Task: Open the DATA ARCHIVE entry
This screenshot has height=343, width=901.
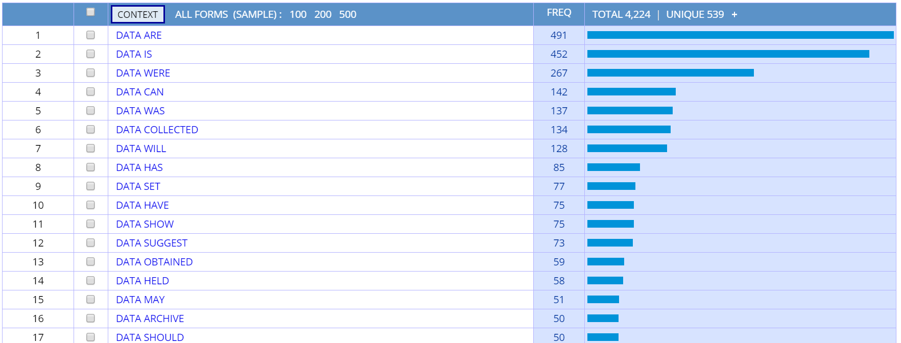Action: pyautogui.click(x=150, y=318)
